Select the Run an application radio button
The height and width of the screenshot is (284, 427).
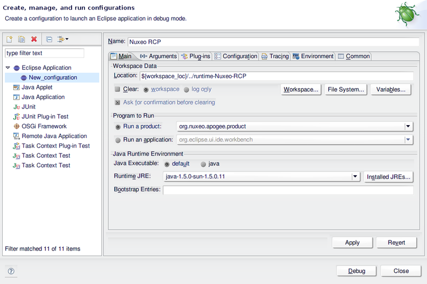coord(118,140)
